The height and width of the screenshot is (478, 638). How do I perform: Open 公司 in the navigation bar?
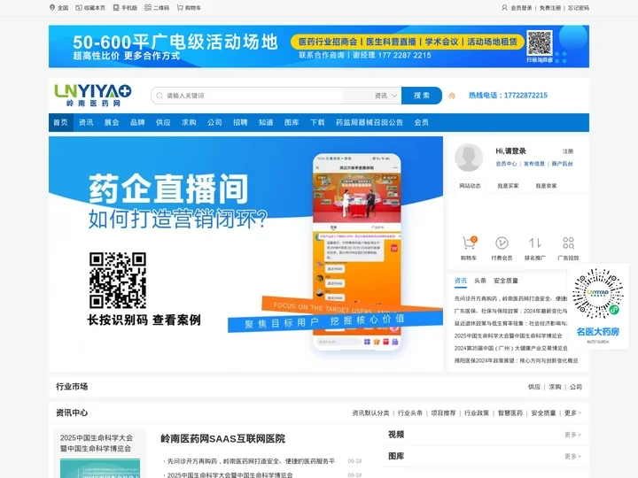pyautogui.click(x=214, y=122)
